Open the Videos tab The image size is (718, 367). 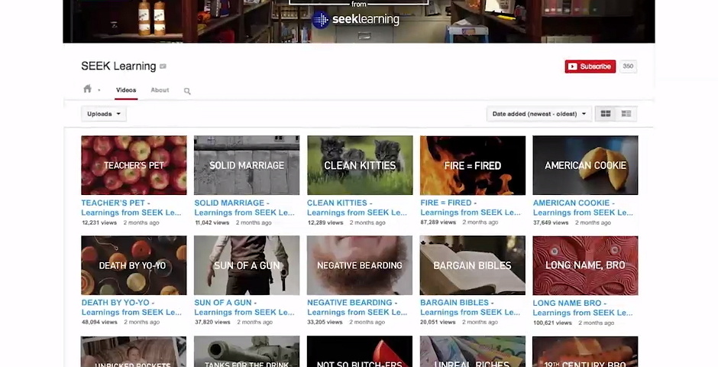click(x=126, y=89)
